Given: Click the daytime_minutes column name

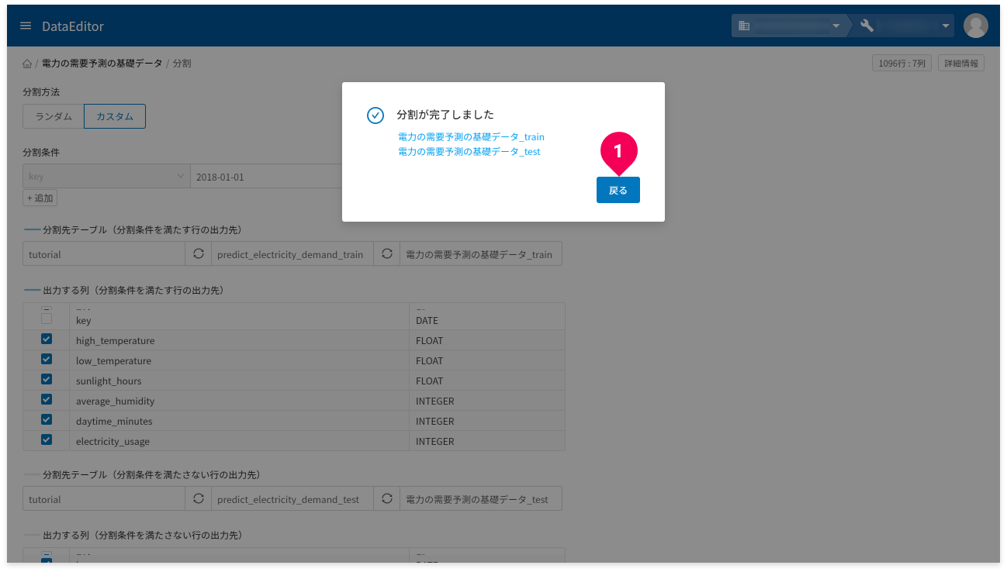Looking at the screenshot, I should tap(114, 421).
